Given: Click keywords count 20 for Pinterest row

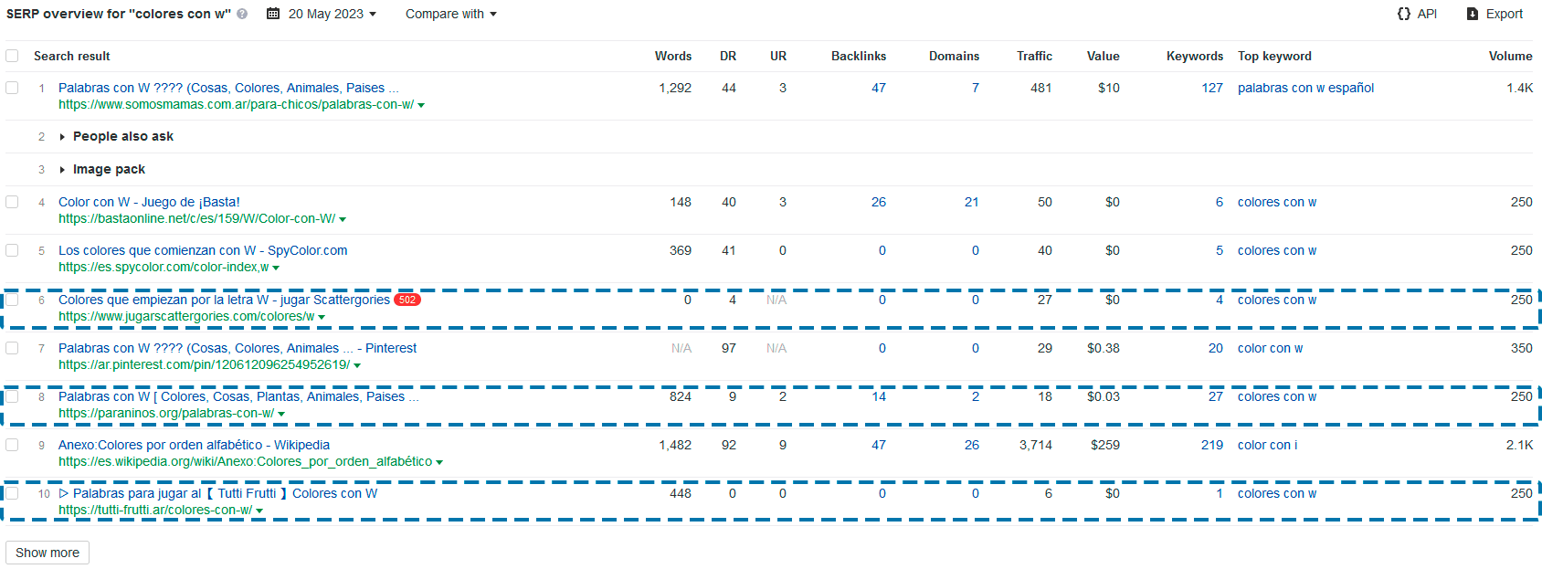Looking at the screenshot, I should coord(1216,348).
